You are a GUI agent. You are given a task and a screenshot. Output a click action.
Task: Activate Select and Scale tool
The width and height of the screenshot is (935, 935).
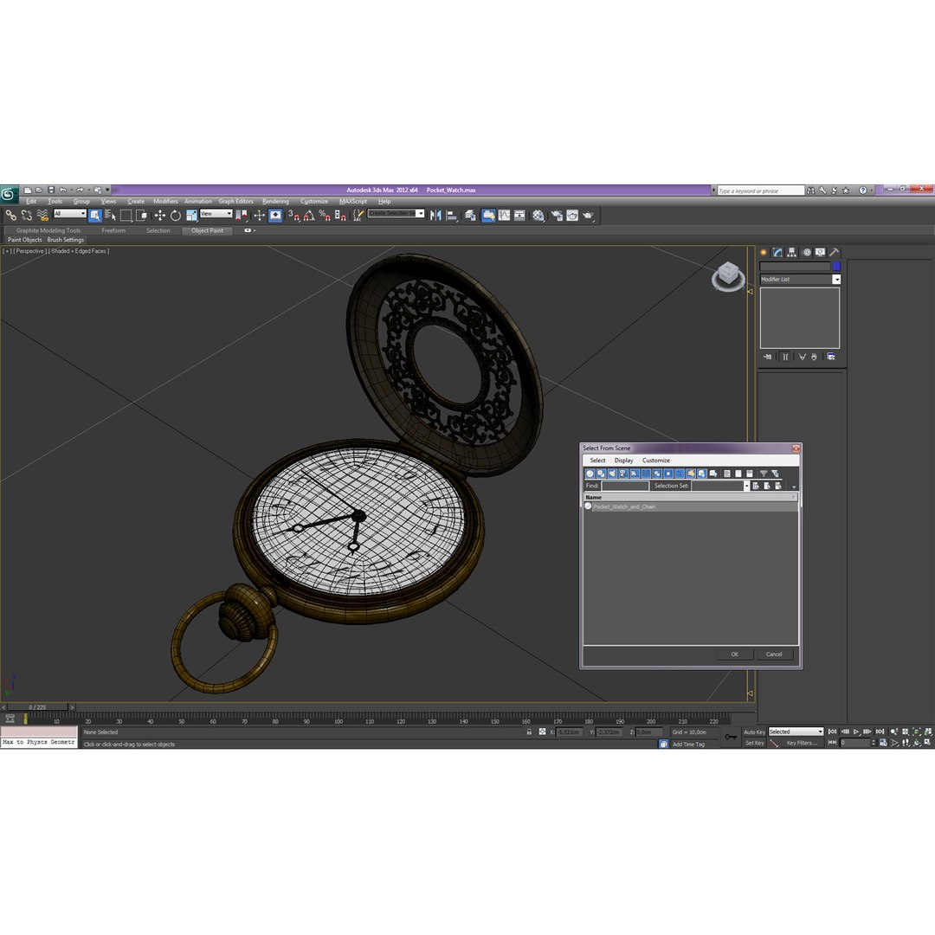point(191,216)
